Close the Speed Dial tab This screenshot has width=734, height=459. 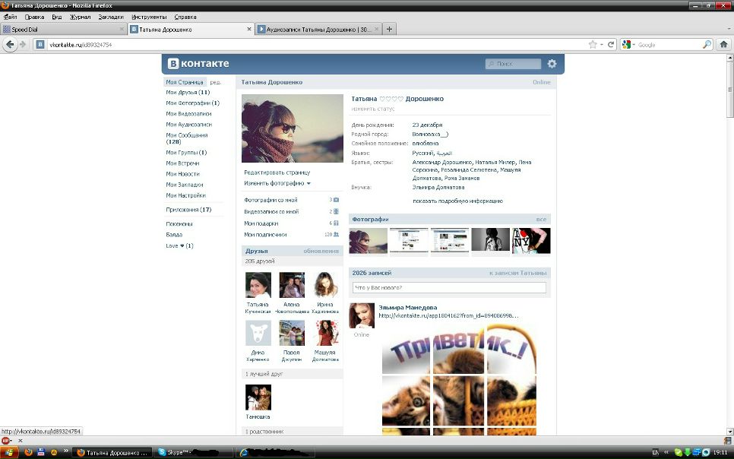tap(122, 30)
